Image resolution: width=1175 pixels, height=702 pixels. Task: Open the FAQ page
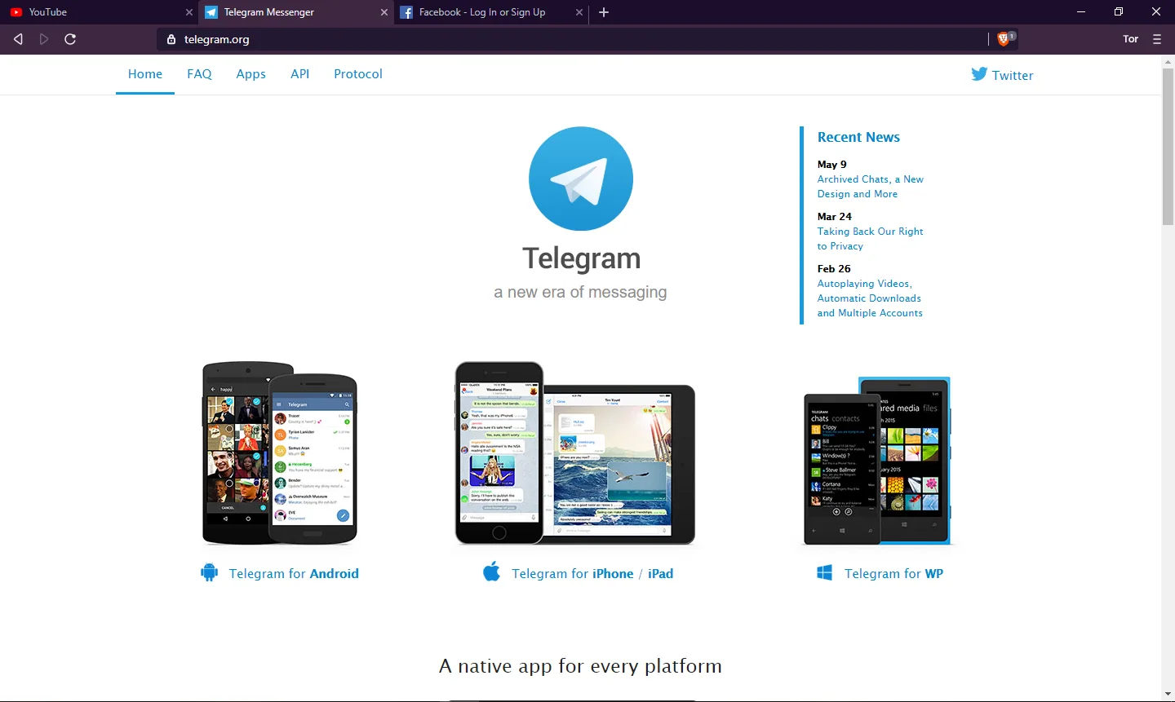click(x=199, y=74)
